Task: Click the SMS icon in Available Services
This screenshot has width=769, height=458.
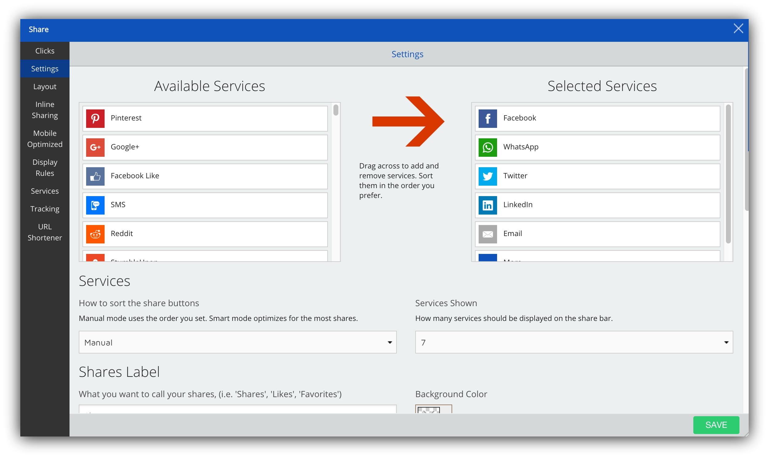Action: point(96,204)
